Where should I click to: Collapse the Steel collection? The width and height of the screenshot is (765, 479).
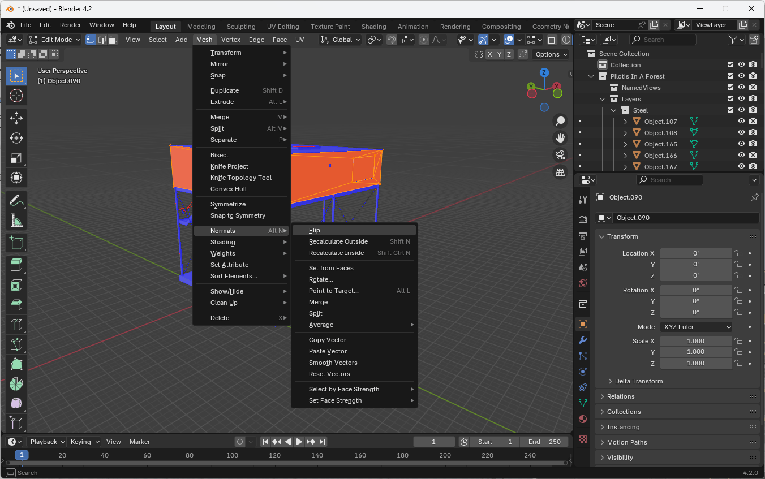614,110
